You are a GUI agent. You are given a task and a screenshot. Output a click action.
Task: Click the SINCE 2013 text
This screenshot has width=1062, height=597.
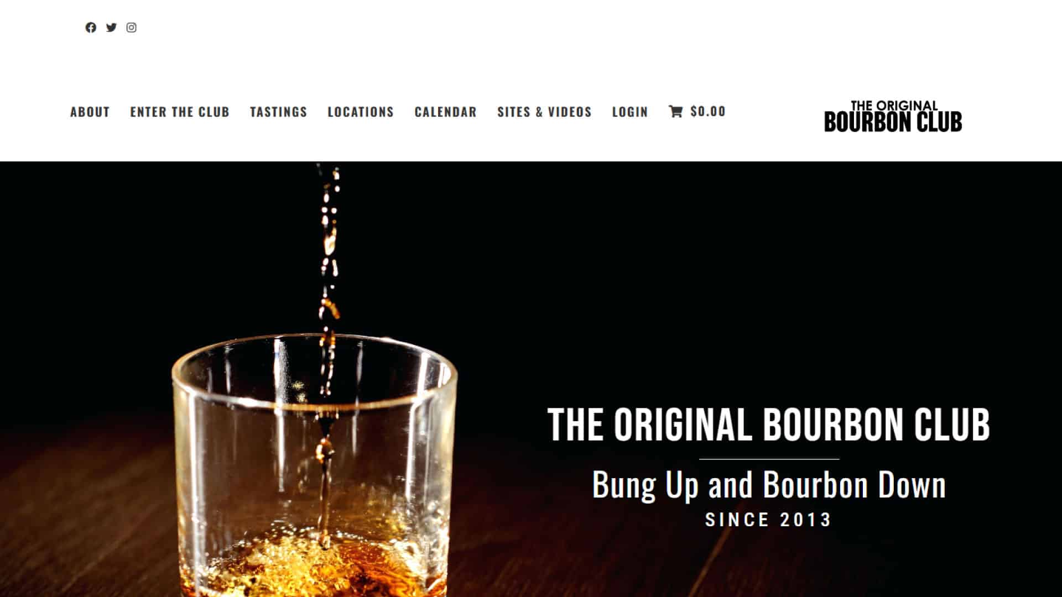tap(769, 520)
